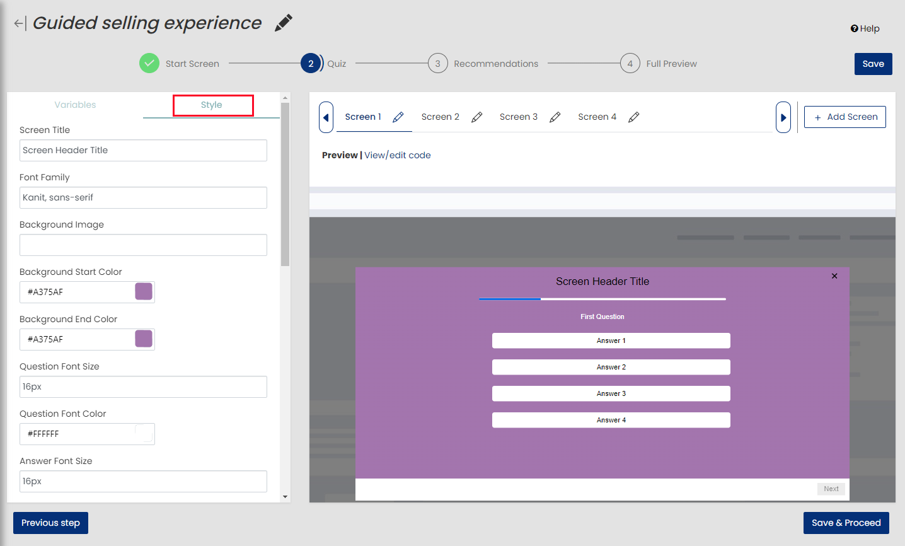This screenshot has height=546, width=905.
Task: Choose Answer 1 in preview
Action: pyautogui.click(x=611, y=340)
